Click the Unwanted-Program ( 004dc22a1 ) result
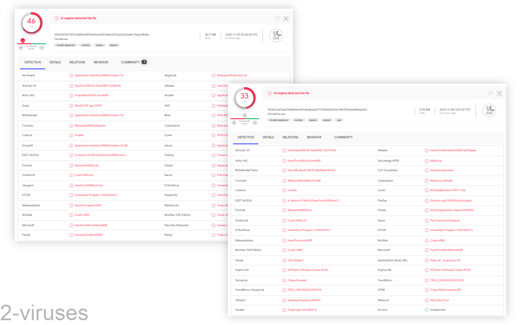Viewport: 521px width, 325px height. point(96,195)
